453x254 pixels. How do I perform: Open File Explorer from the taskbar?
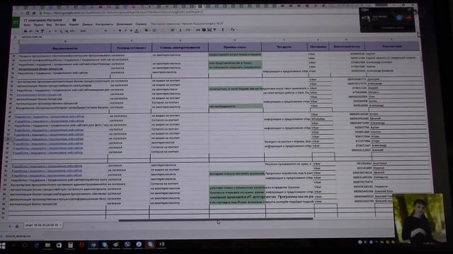47,245
